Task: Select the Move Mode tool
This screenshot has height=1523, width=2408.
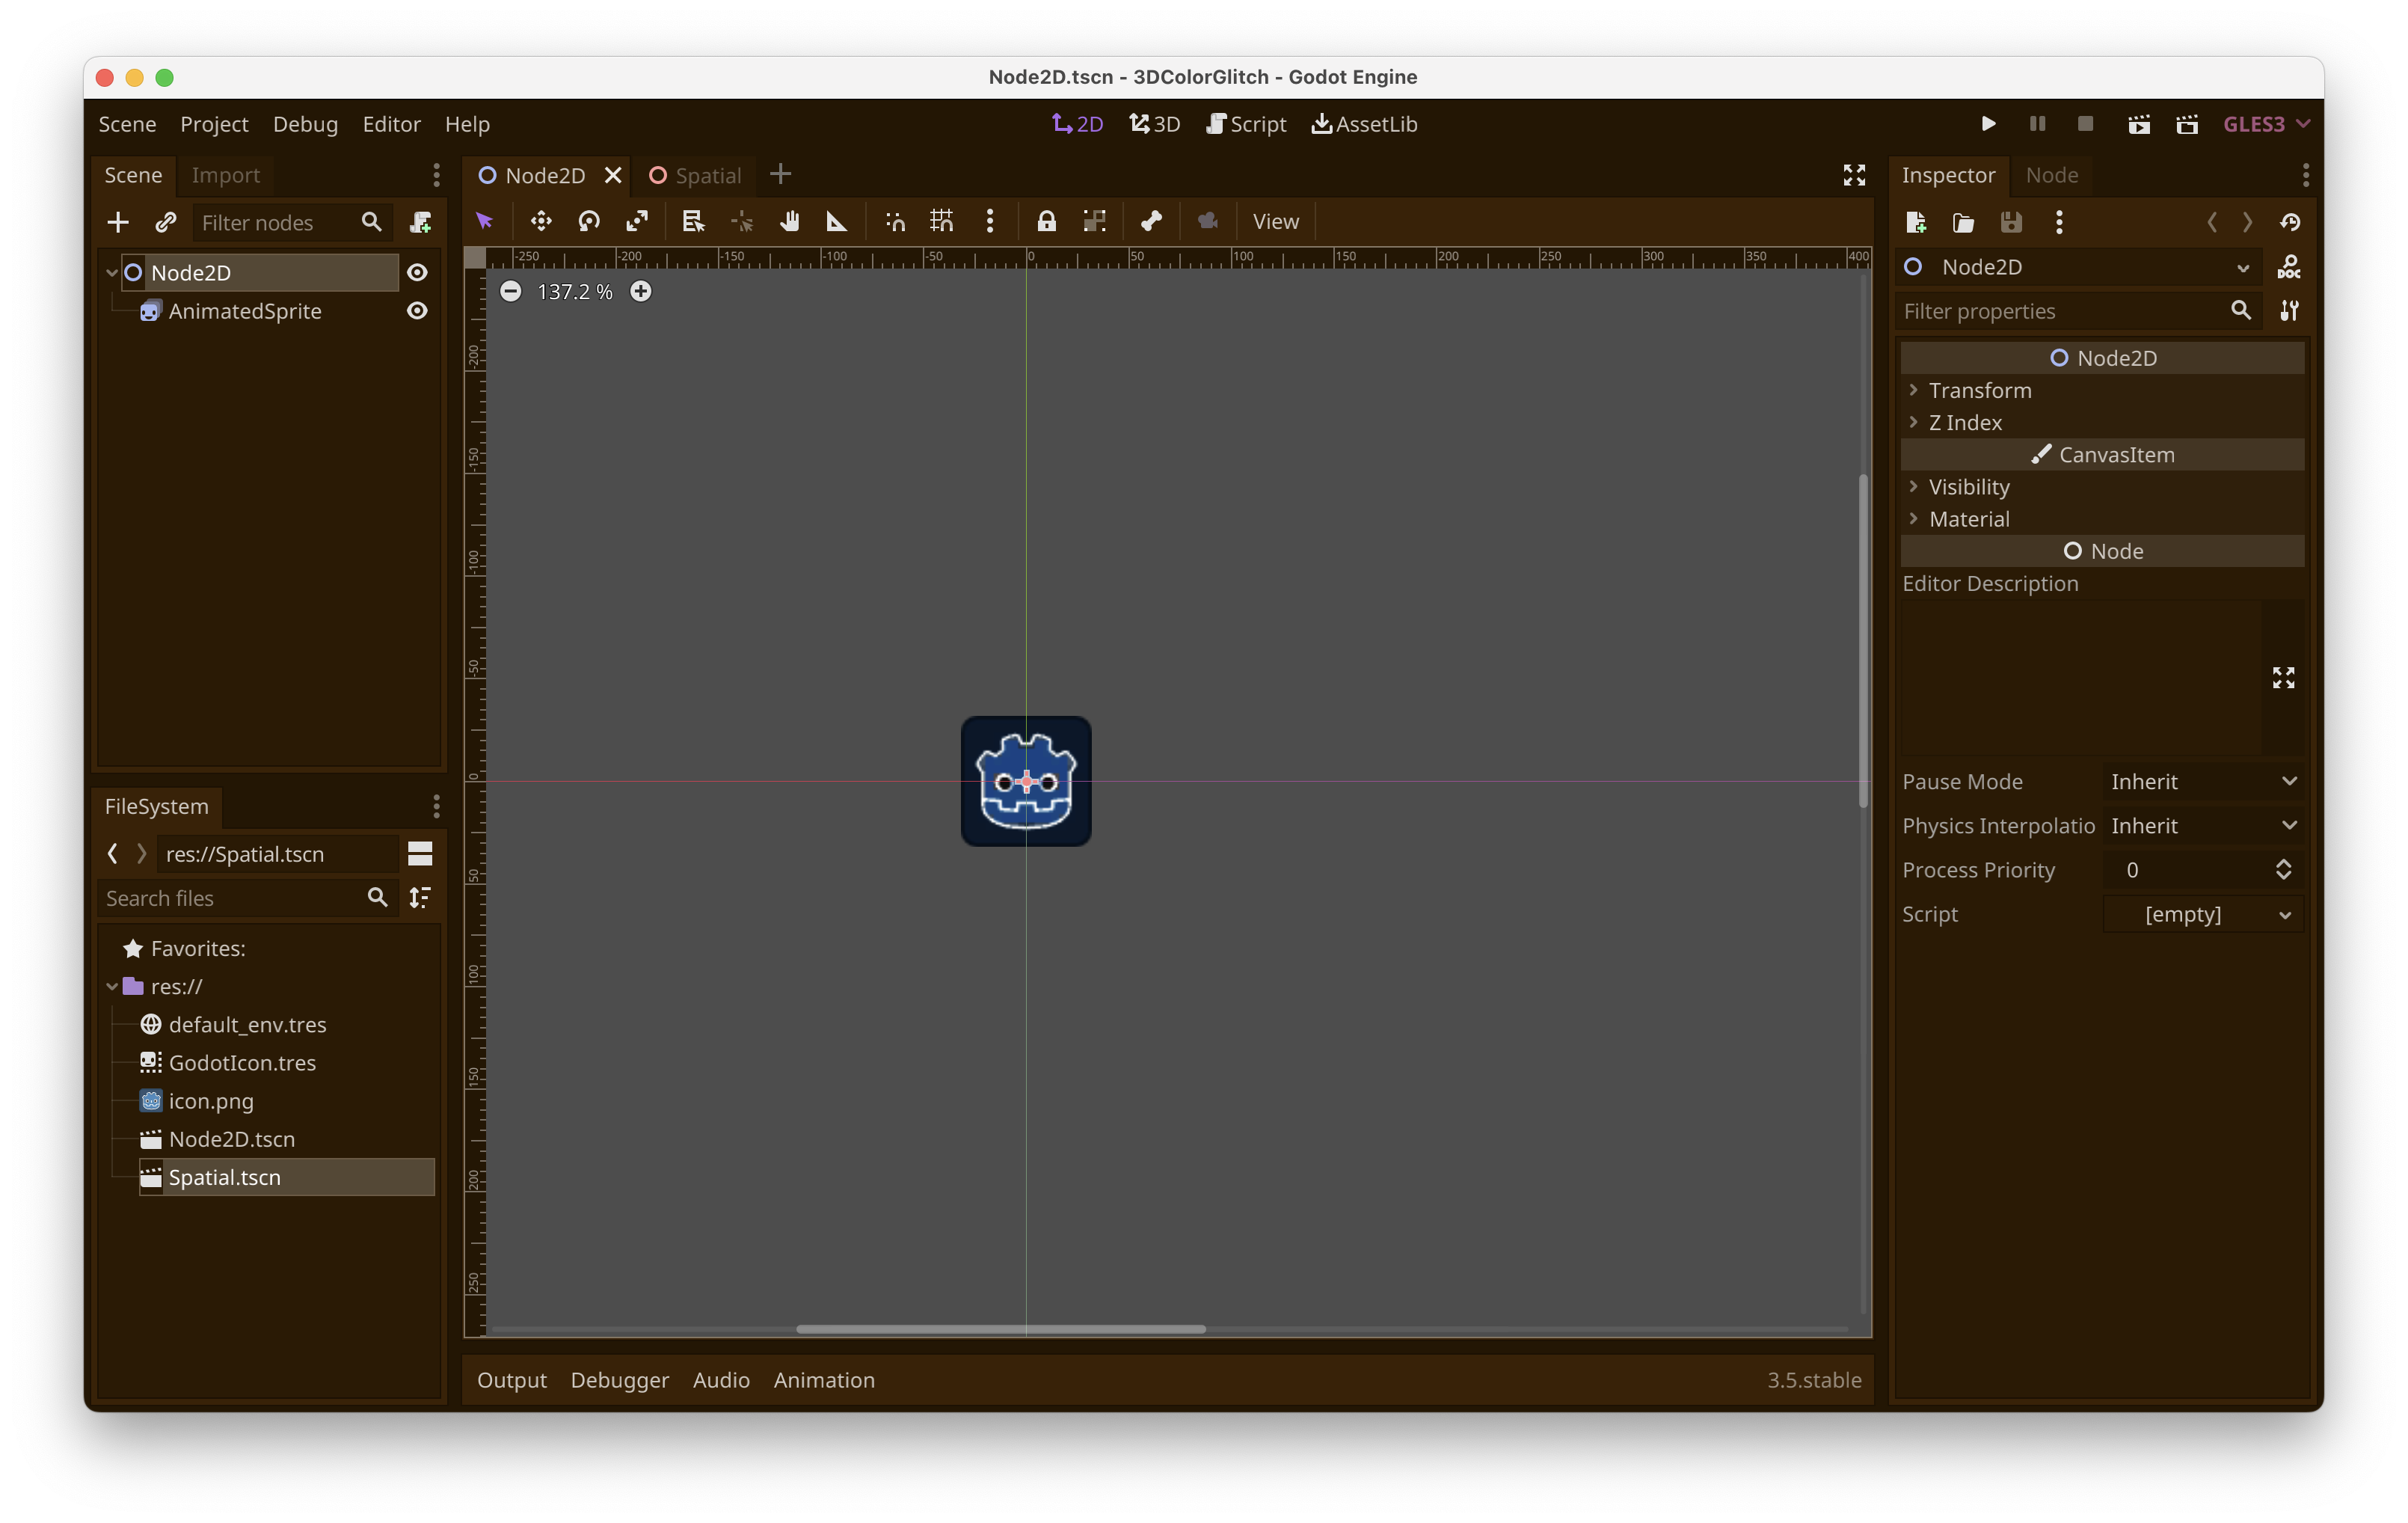Action: pyautogui.click(x=540, y=221)
